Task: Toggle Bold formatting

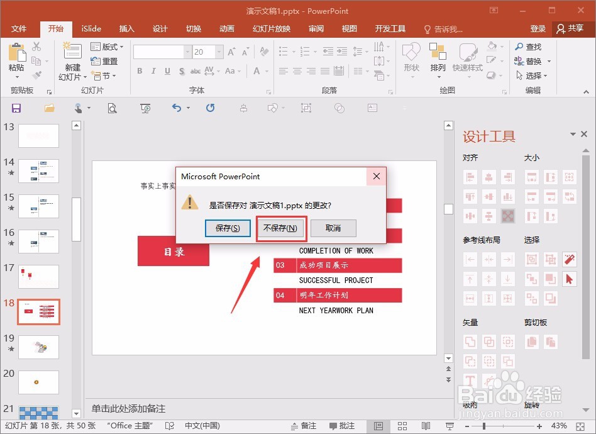Action: [x=140, y=70]
